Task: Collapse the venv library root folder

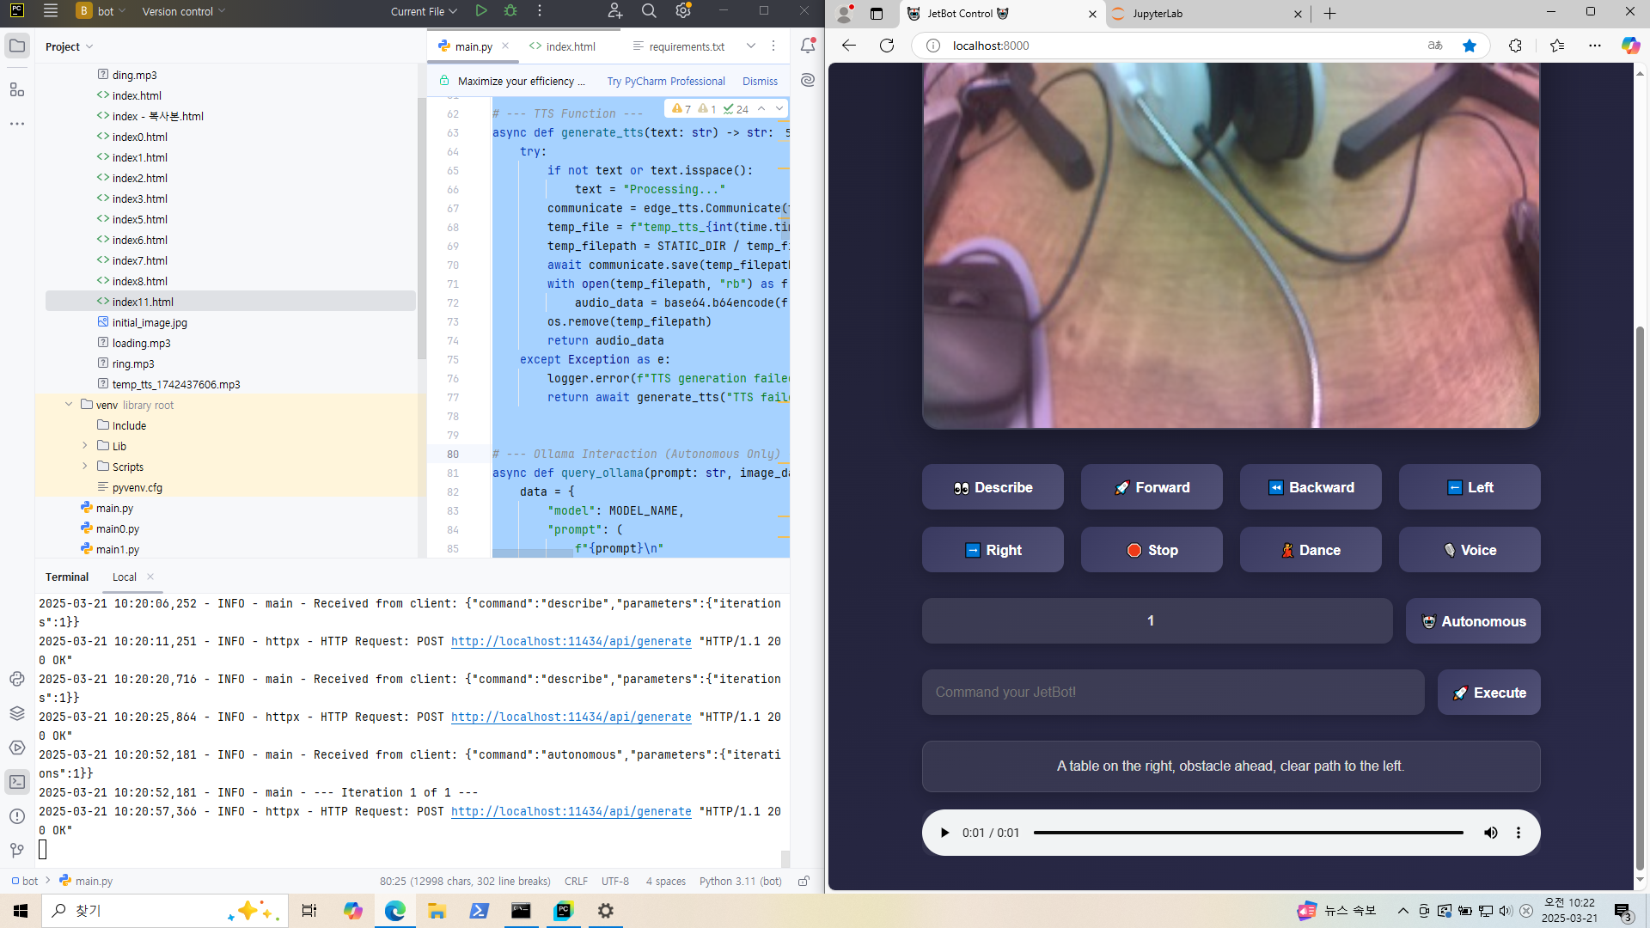Action: point(69,405)
